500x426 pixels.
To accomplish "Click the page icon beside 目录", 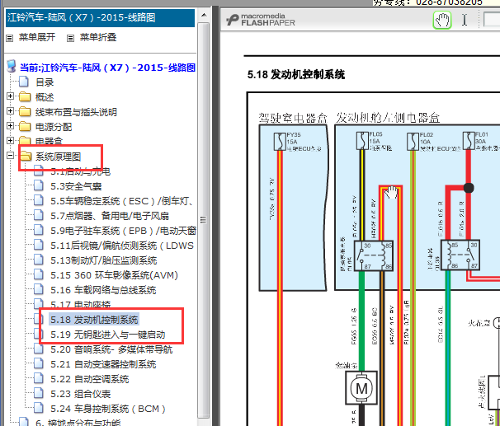I will coord(24,82).
